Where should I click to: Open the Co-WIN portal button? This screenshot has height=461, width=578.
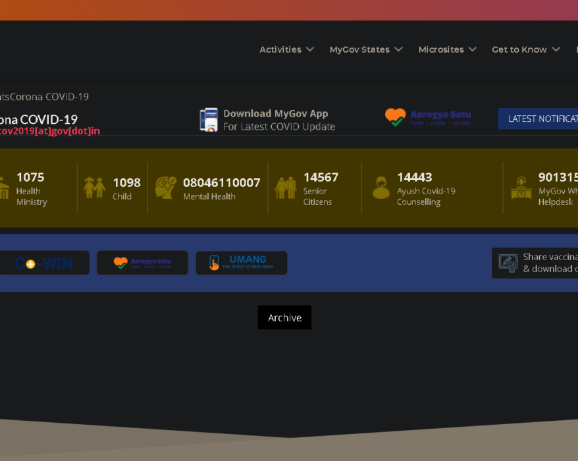[44, 263]
